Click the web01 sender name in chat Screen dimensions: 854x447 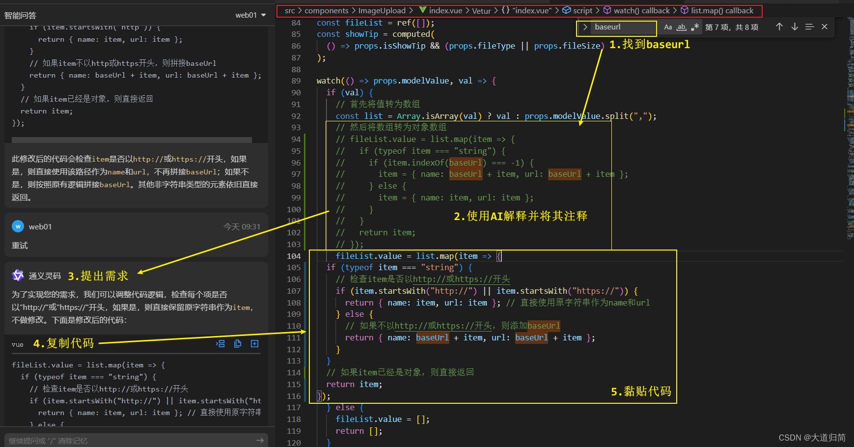tap(40, 226)
